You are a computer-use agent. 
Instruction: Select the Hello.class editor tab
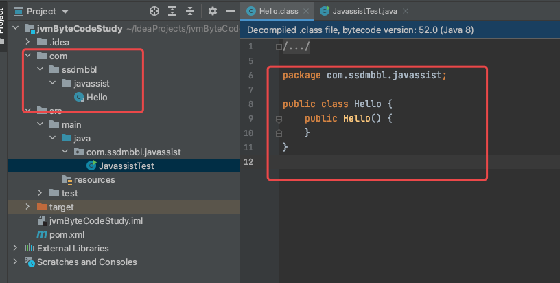point(277,11)
